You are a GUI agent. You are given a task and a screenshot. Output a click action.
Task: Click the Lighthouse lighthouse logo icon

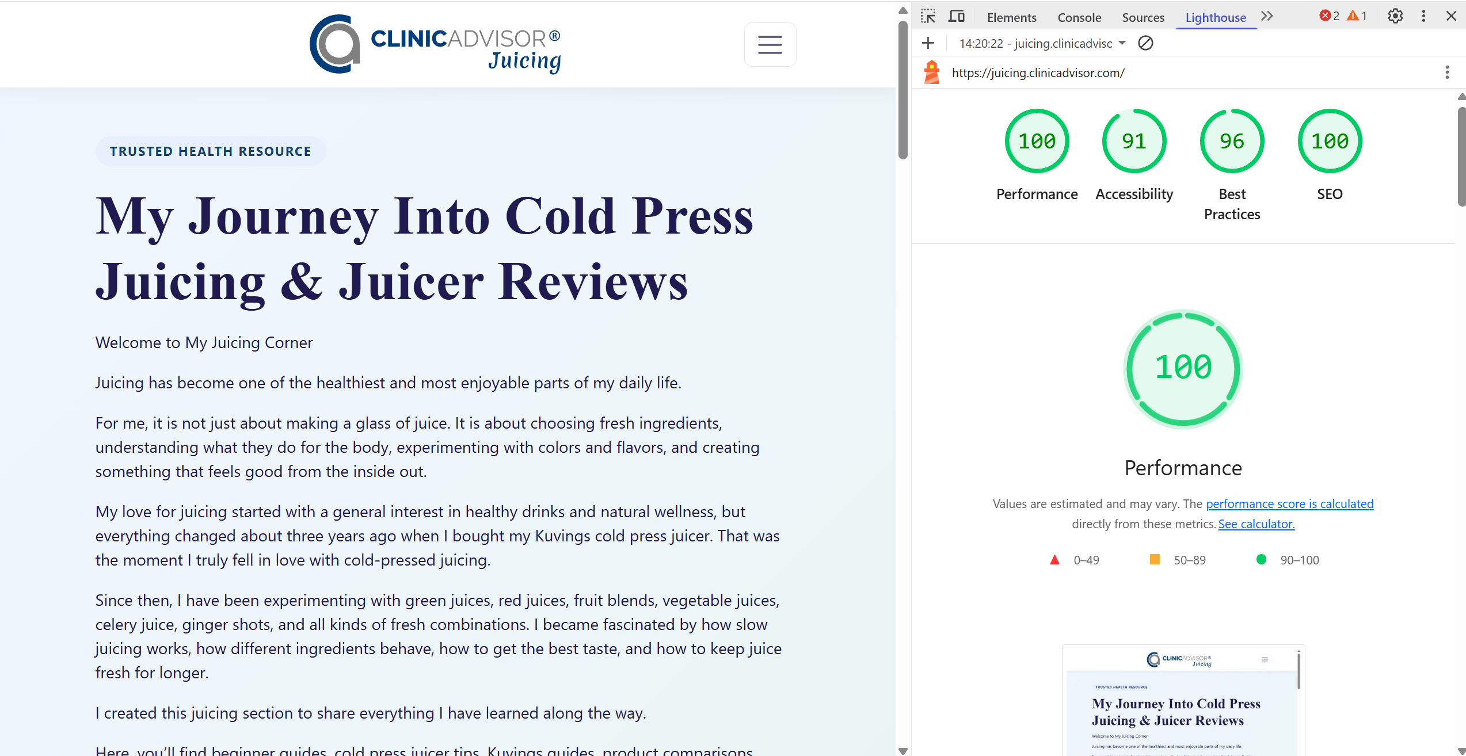tap(932, 72)
